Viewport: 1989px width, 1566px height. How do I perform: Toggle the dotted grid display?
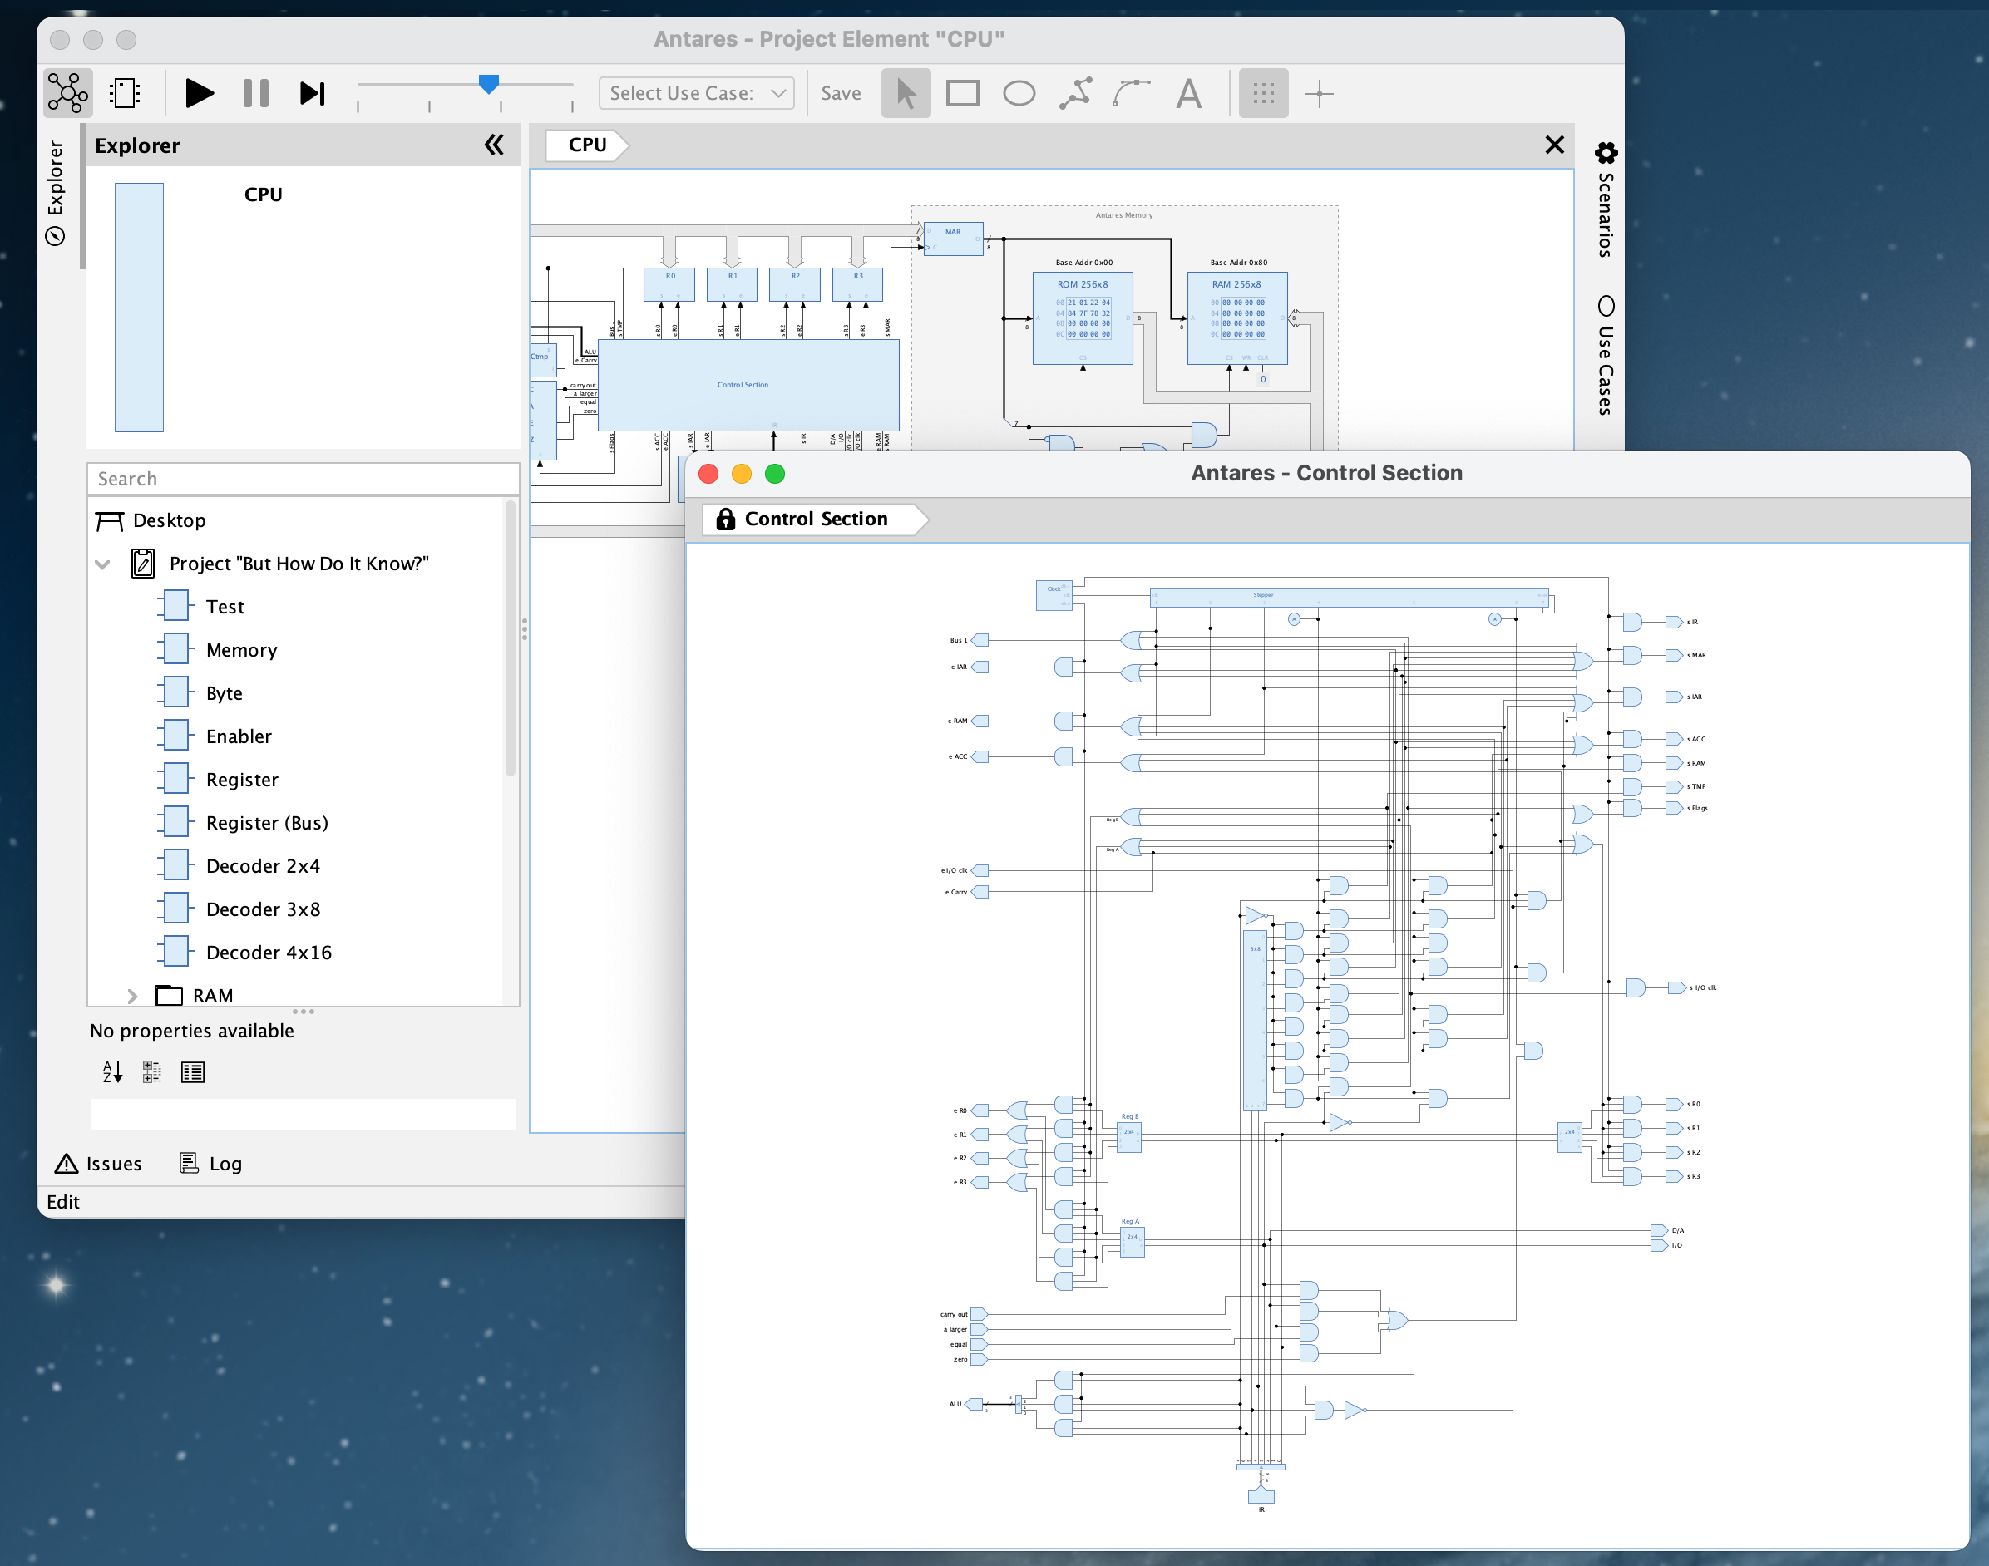[x=1264, y=92]
